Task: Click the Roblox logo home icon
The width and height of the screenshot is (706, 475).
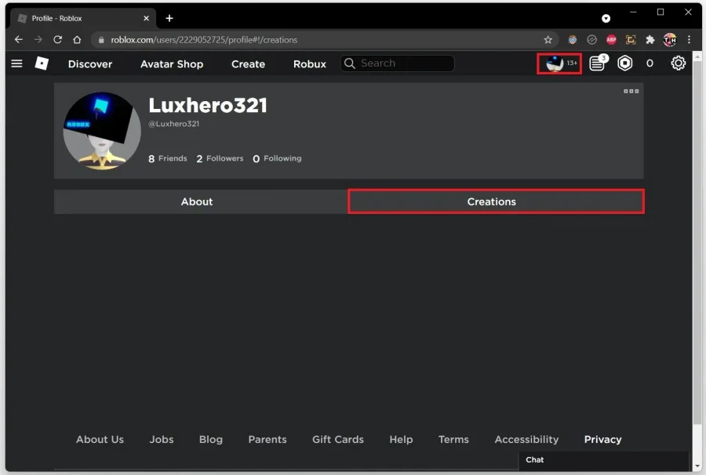Action: pyautogui.click(x=42, y=63)
